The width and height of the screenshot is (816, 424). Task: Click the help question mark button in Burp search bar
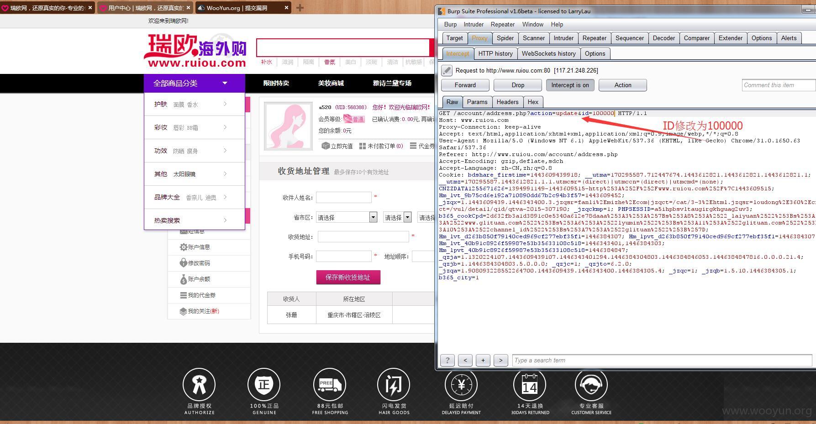click(447, 360)
